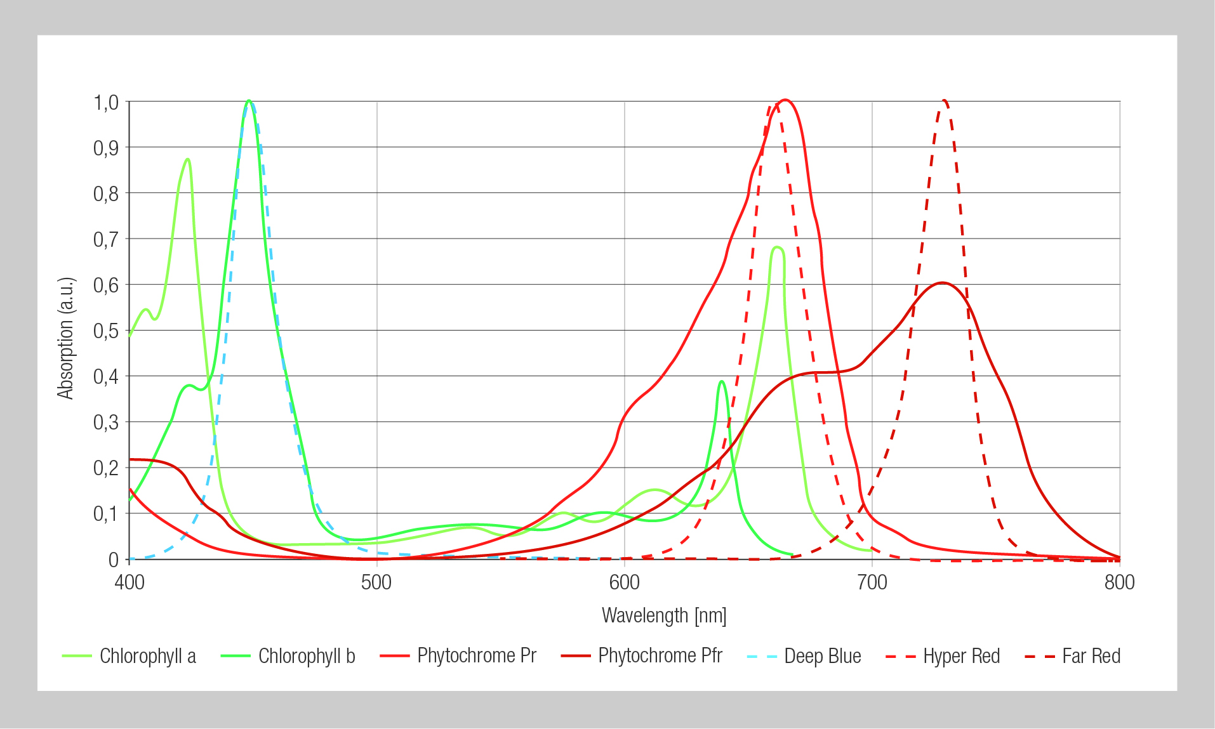Click the 0,9 y-axis tick label
This screenshot has height=729, width=1215.
[x=106, y=148]
